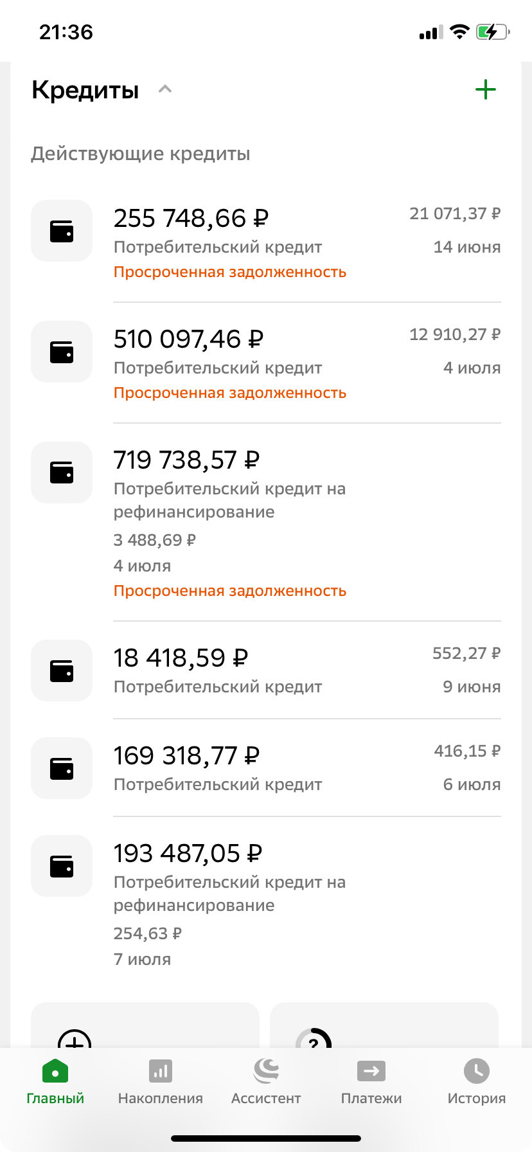Open the Платежи arrow icon
The image size is (532, 1152).
pos(371,1070)
